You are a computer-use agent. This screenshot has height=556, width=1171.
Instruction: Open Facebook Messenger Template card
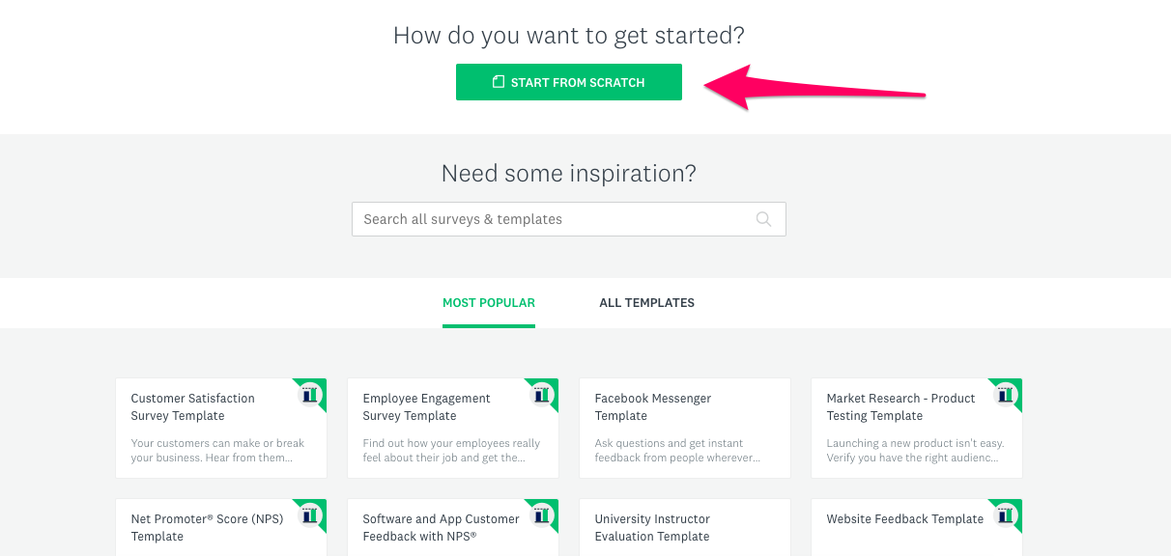(685, 428)
